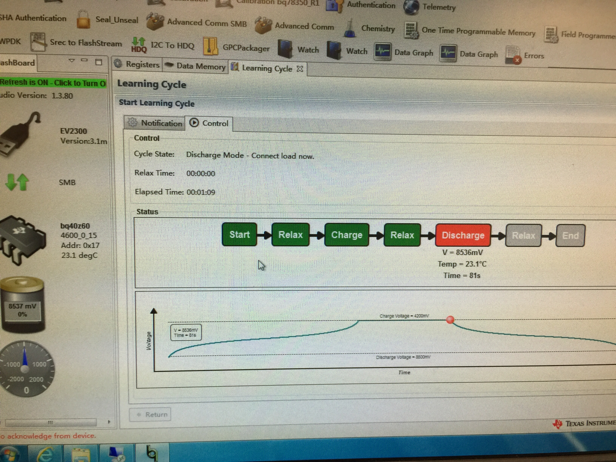
Task: Launch the Chemistry flask icon
Action: (x=350, y=28)
